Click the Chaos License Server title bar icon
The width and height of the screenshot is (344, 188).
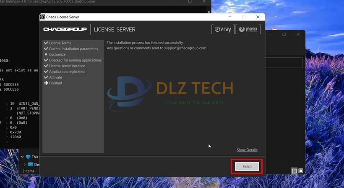pos(43,17)
